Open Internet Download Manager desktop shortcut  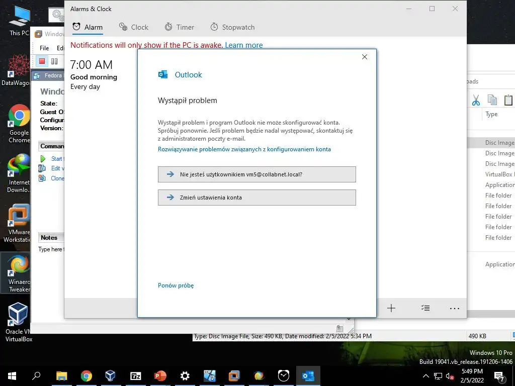coord(19,173)
